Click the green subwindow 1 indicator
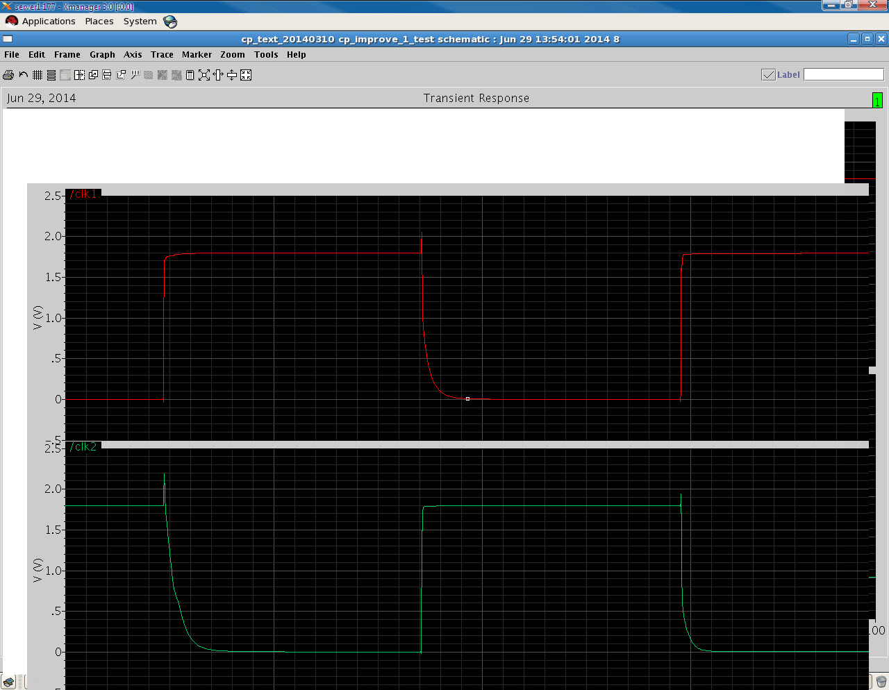889x690 pixels. tap(877, 101)
